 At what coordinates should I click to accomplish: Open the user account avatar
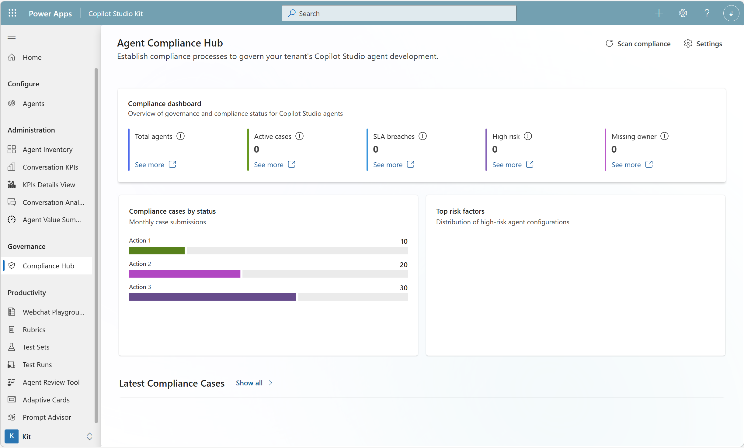pyautogui.click(x=731, y=13)
